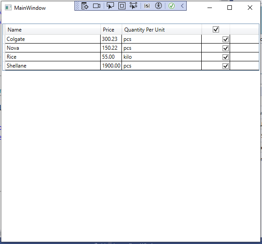Viewport: 262px width, 244px height.
Task: Sort by the Name column header
Action: pos(53,30)
